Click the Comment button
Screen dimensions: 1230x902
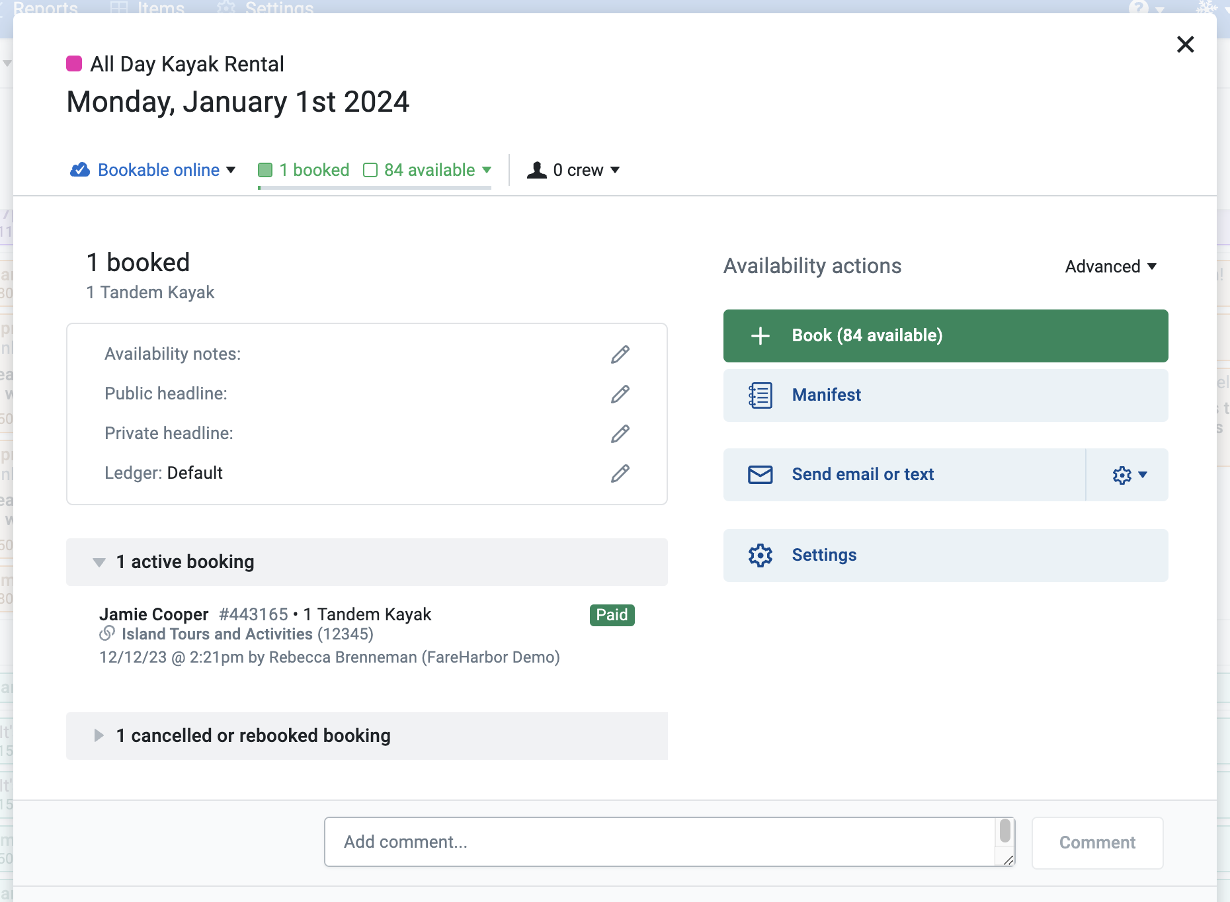[1098, 842]
